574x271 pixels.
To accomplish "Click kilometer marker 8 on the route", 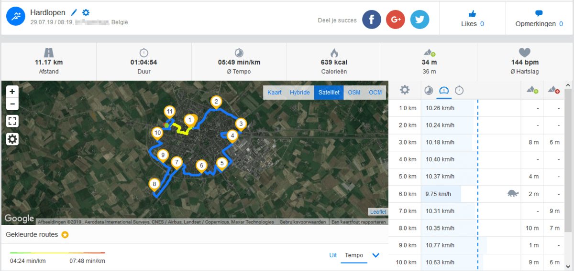I will (154, 184).
